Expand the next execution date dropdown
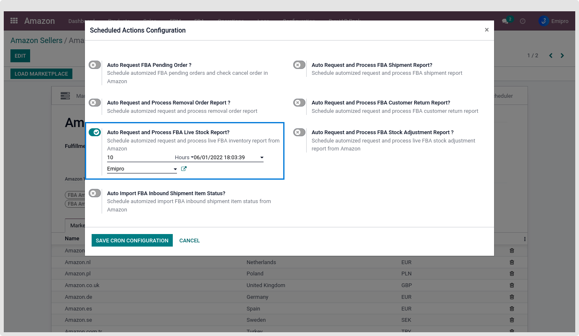 pyautogui.click(x=261, y=158)
